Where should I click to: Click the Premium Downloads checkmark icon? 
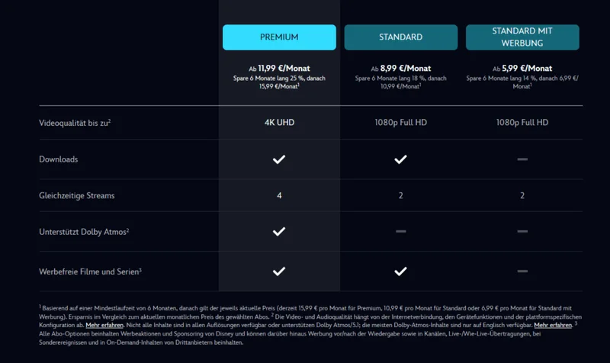point(279,159)
